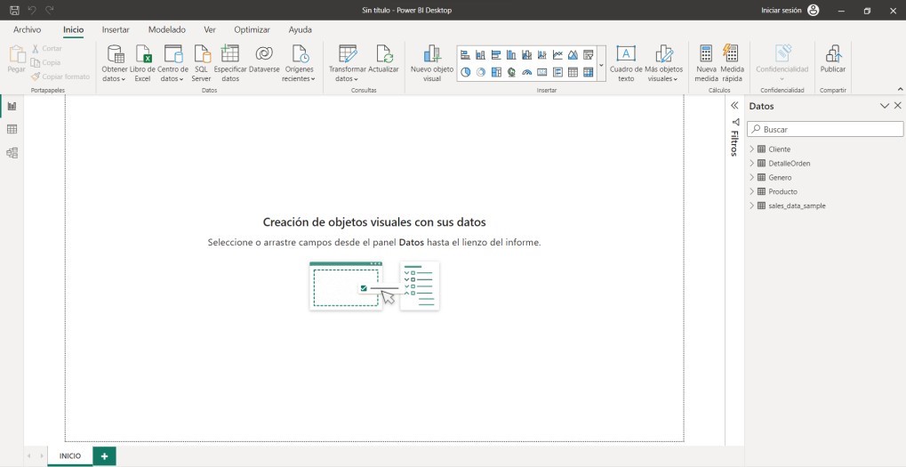Insert a stacked bar chart visual
The height and width of the screenshot is (467, 906).
coord(465,55)
